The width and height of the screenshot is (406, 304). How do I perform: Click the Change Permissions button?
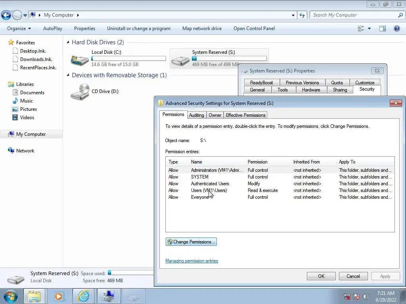[191, 242]
